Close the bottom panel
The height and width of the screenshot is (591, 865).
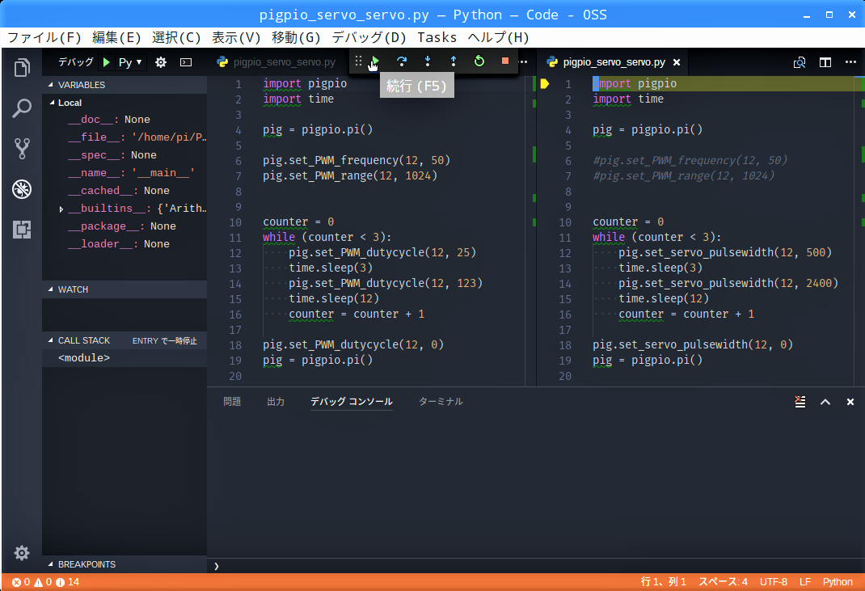click(850, 402)
